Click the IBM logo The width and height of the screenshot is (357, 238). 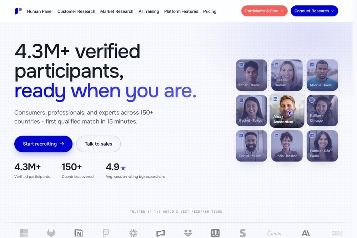tap(337, 233)
